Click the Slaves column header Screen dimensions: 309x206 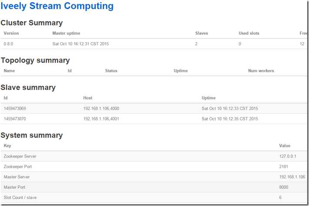coord(202,33)
